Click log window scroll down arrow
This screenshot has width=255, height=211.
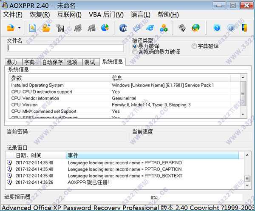pyautogui.click(x=247, y=185)
